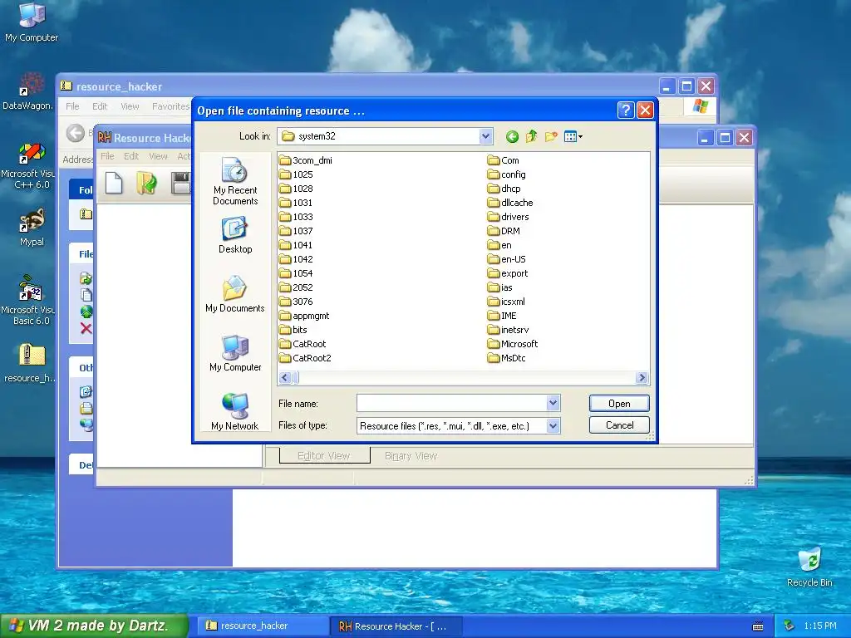Viewport: 851px width, 638px height.
Task: Select the 1025 folder
Action: [296, 174]
